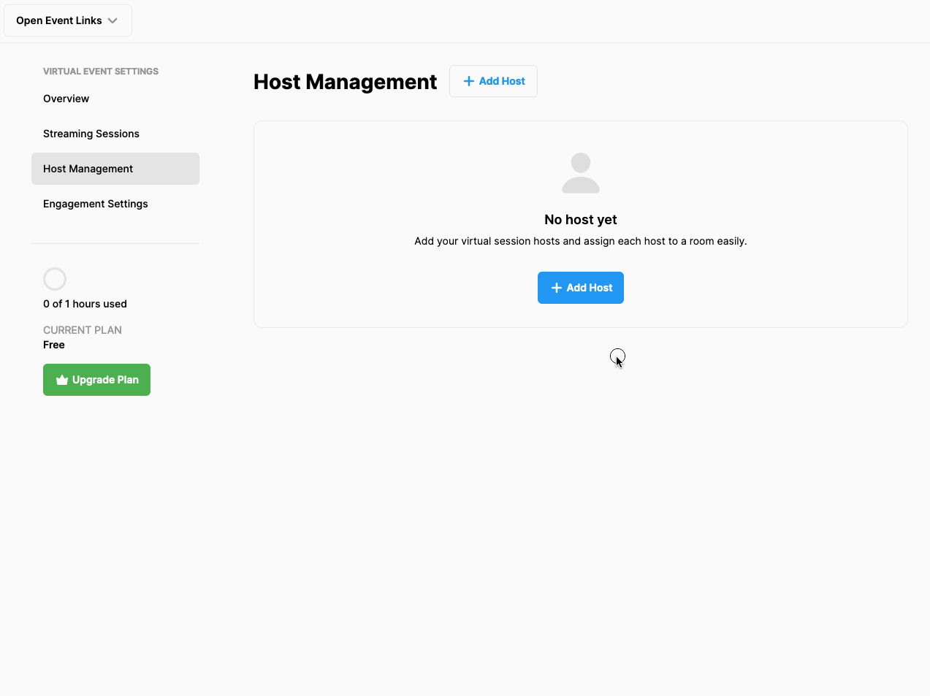Click the chevron next to Open Event Links

[x=113, y=20]
